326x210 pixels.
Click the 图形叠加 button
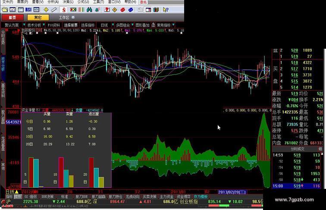coord(142,25)
